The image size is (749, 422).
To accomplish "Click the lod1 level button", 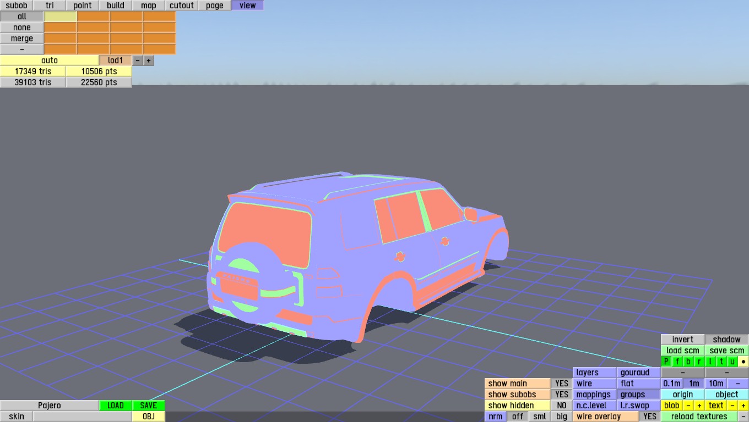I will 116,60.
